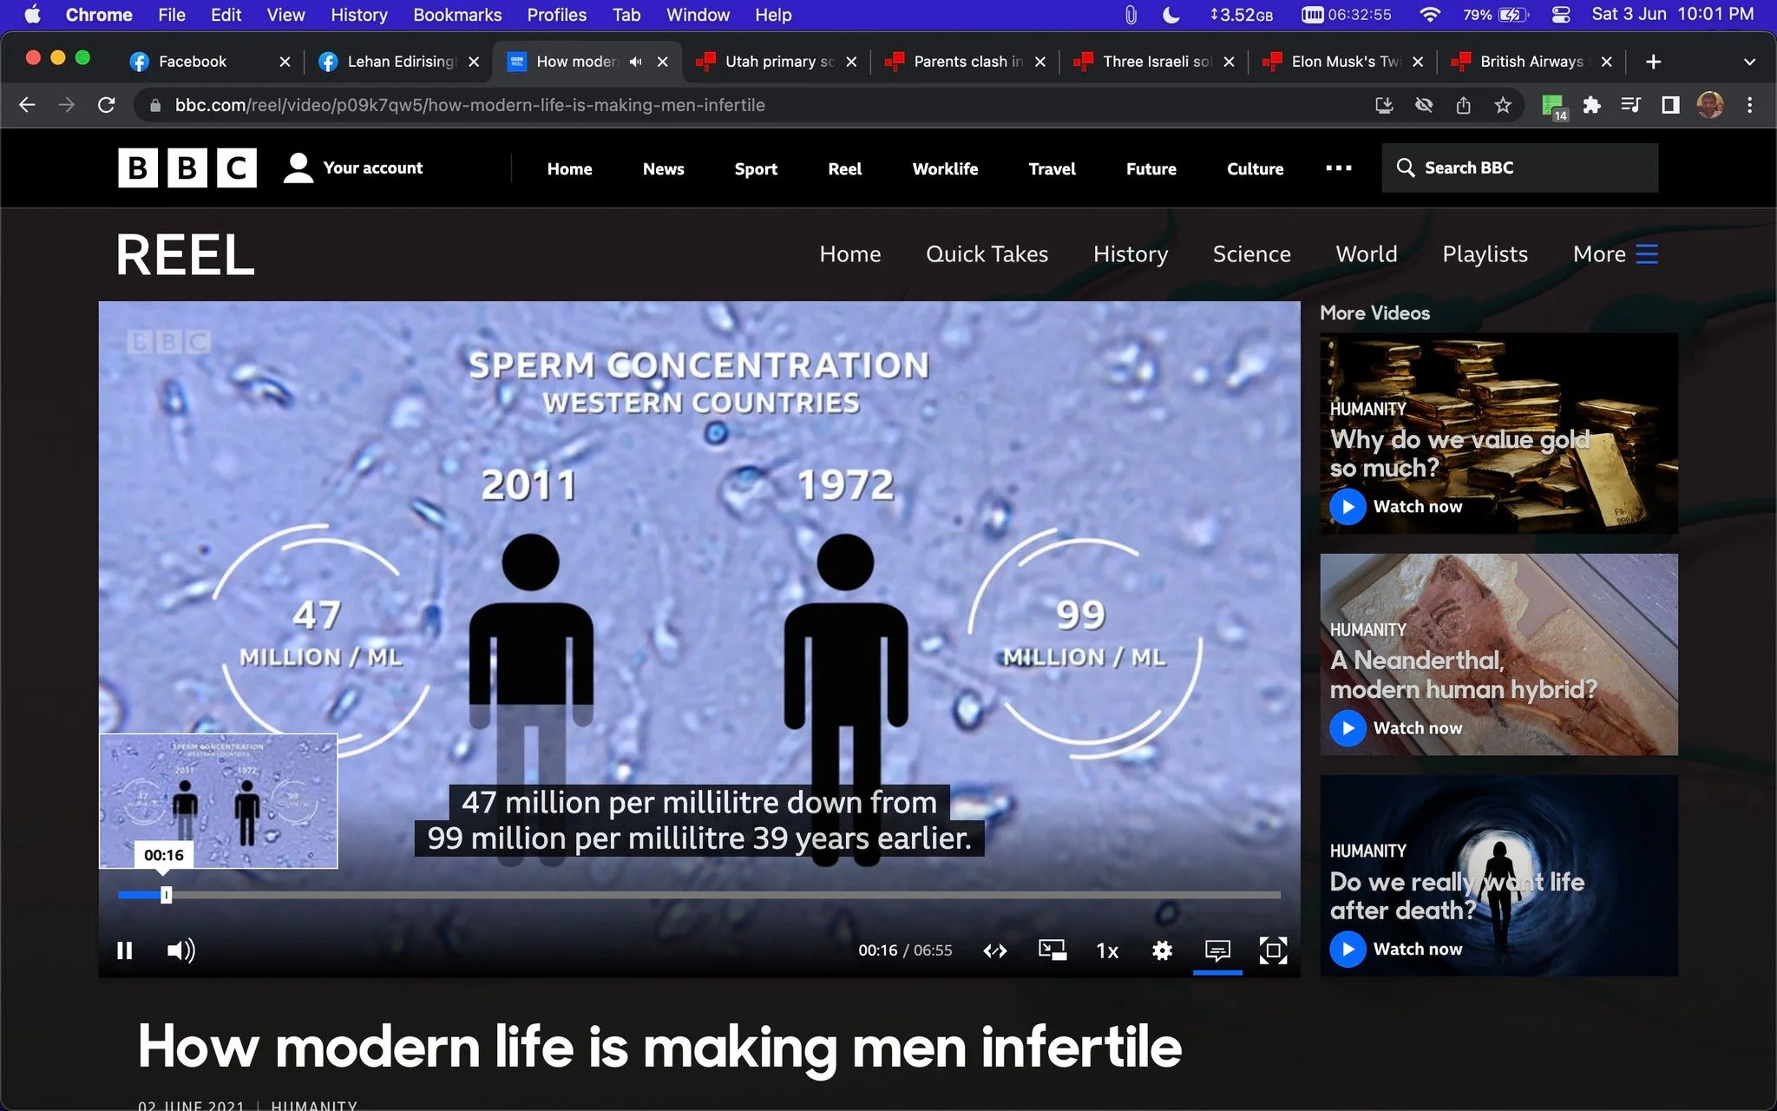
Task: Open playback speed 1x menu
Action: pyautogui.click(x=1107, y=950)
